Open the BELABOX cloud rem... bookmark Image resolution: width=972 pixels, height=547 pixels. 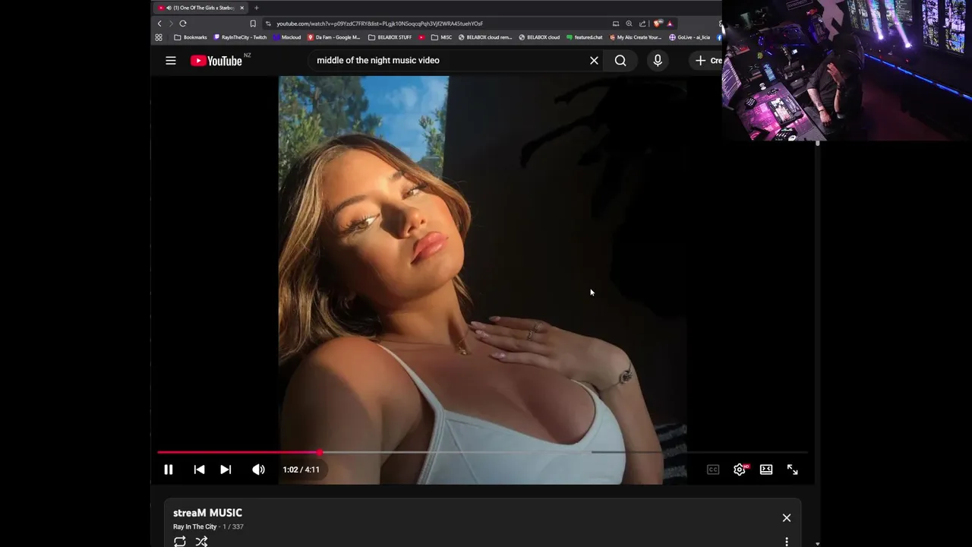click(x=485, y=37)
